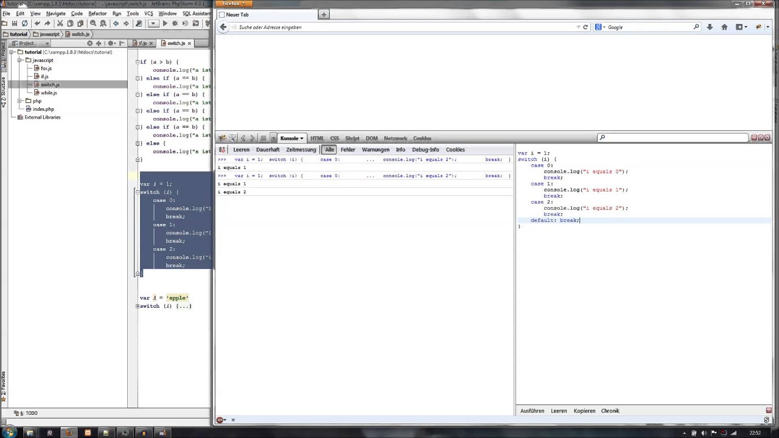Viewport: 779px width, 438px height.
Task: Click Run play icon in PhpStorm toolbar
Action: tap(165, 23)
